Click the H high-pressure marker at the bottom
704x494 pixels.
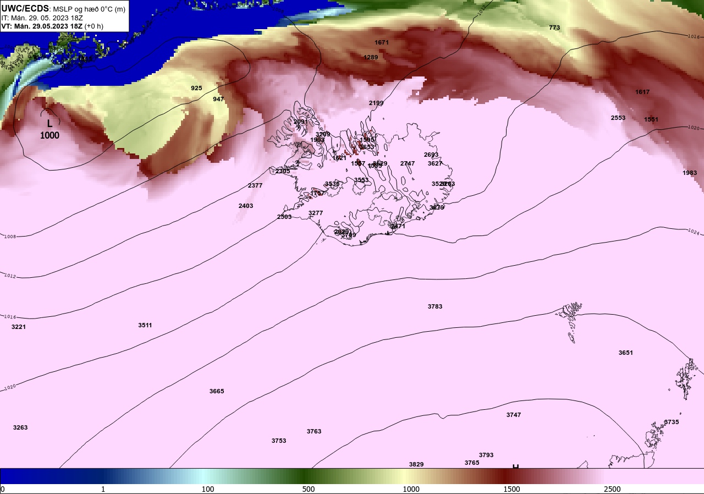(516, 466)
